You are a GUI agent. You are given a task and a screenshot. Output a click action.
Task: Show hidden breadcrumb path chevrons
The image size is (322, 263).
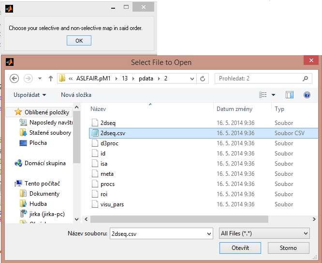click(71, 78)
